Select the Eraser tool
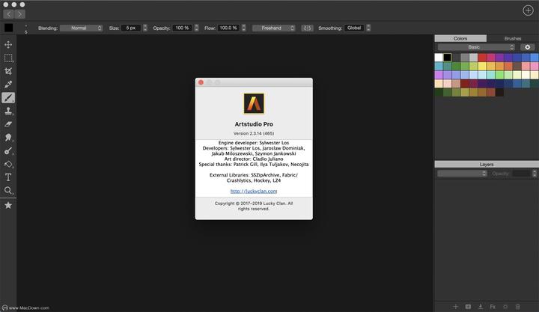539x312 pixels. pyautogui.click(x=8, y=124)
